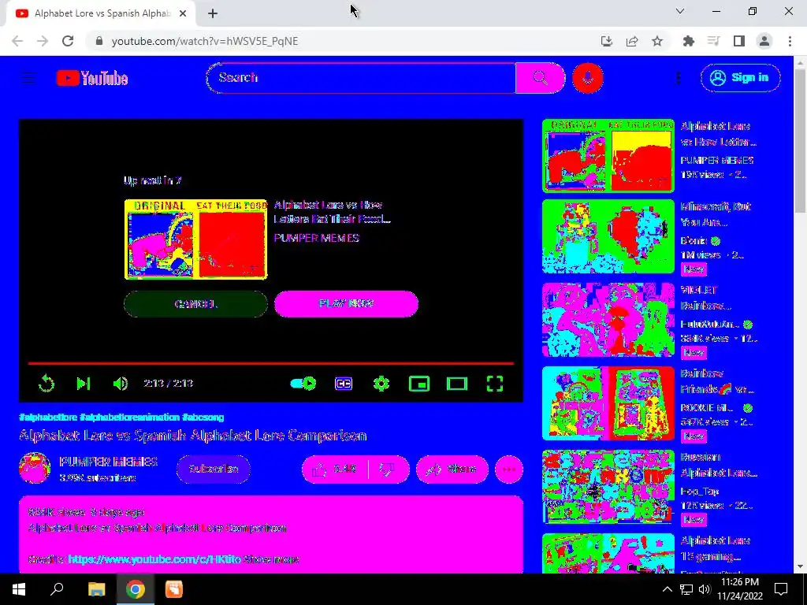Open the credits YouTube link in description
Image resolution: width=807 pixels, height=605 pixels.
point(154,559)
